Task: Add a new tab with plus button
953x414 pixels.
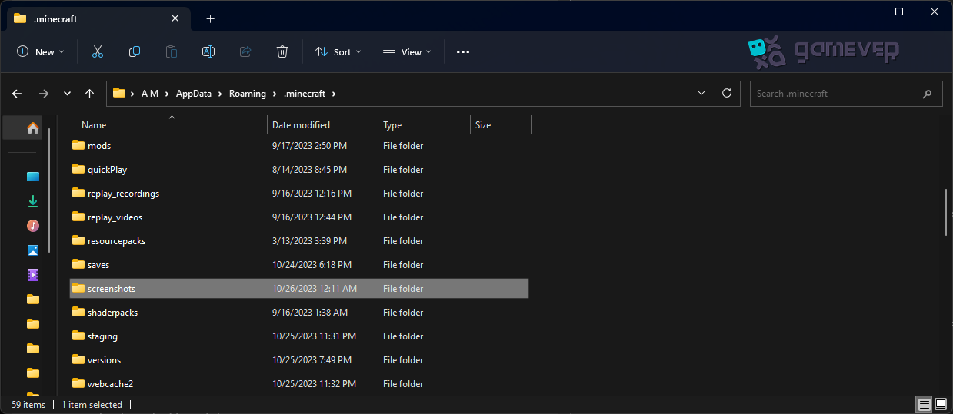Action: (x=210, y=18)
